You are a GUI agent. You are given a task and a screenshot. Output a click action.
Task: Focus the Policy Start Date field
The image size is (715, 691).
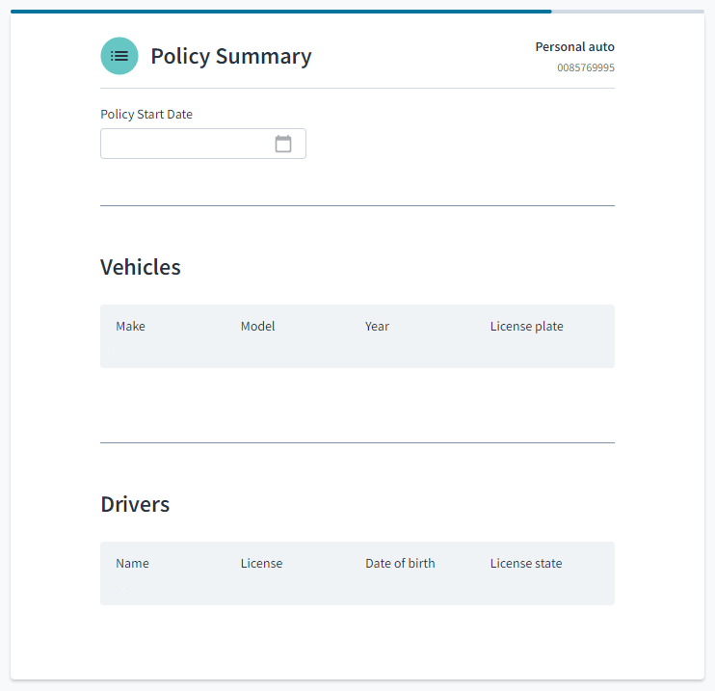click(203, 144)
